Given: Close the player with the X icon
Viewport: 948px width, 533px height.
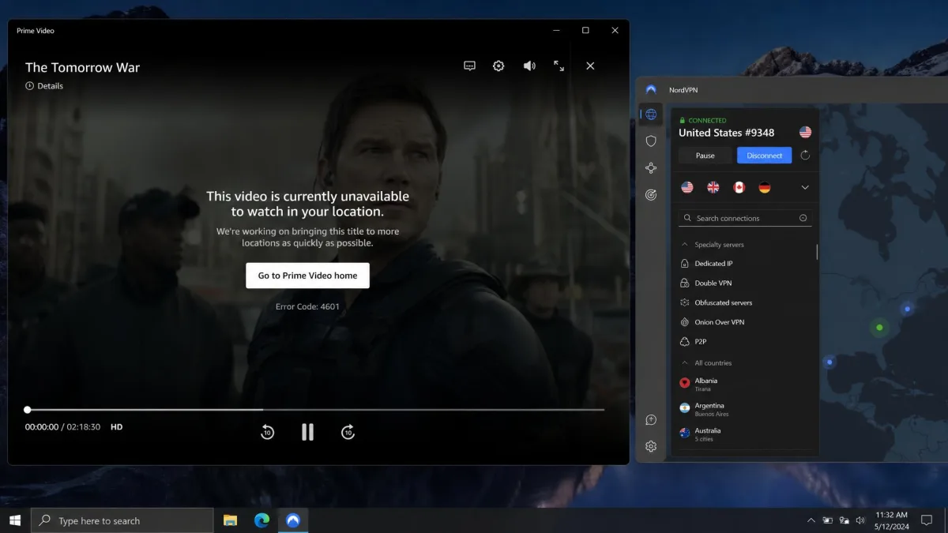Looking at the screenshot, I should (590, 66).
